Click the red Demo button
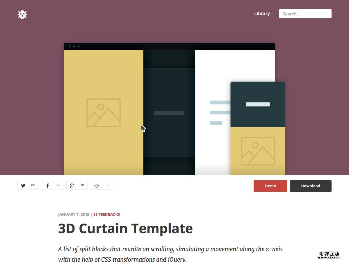Screen dimensions: 349x262 pyautogui.click(x=270, y=186)
